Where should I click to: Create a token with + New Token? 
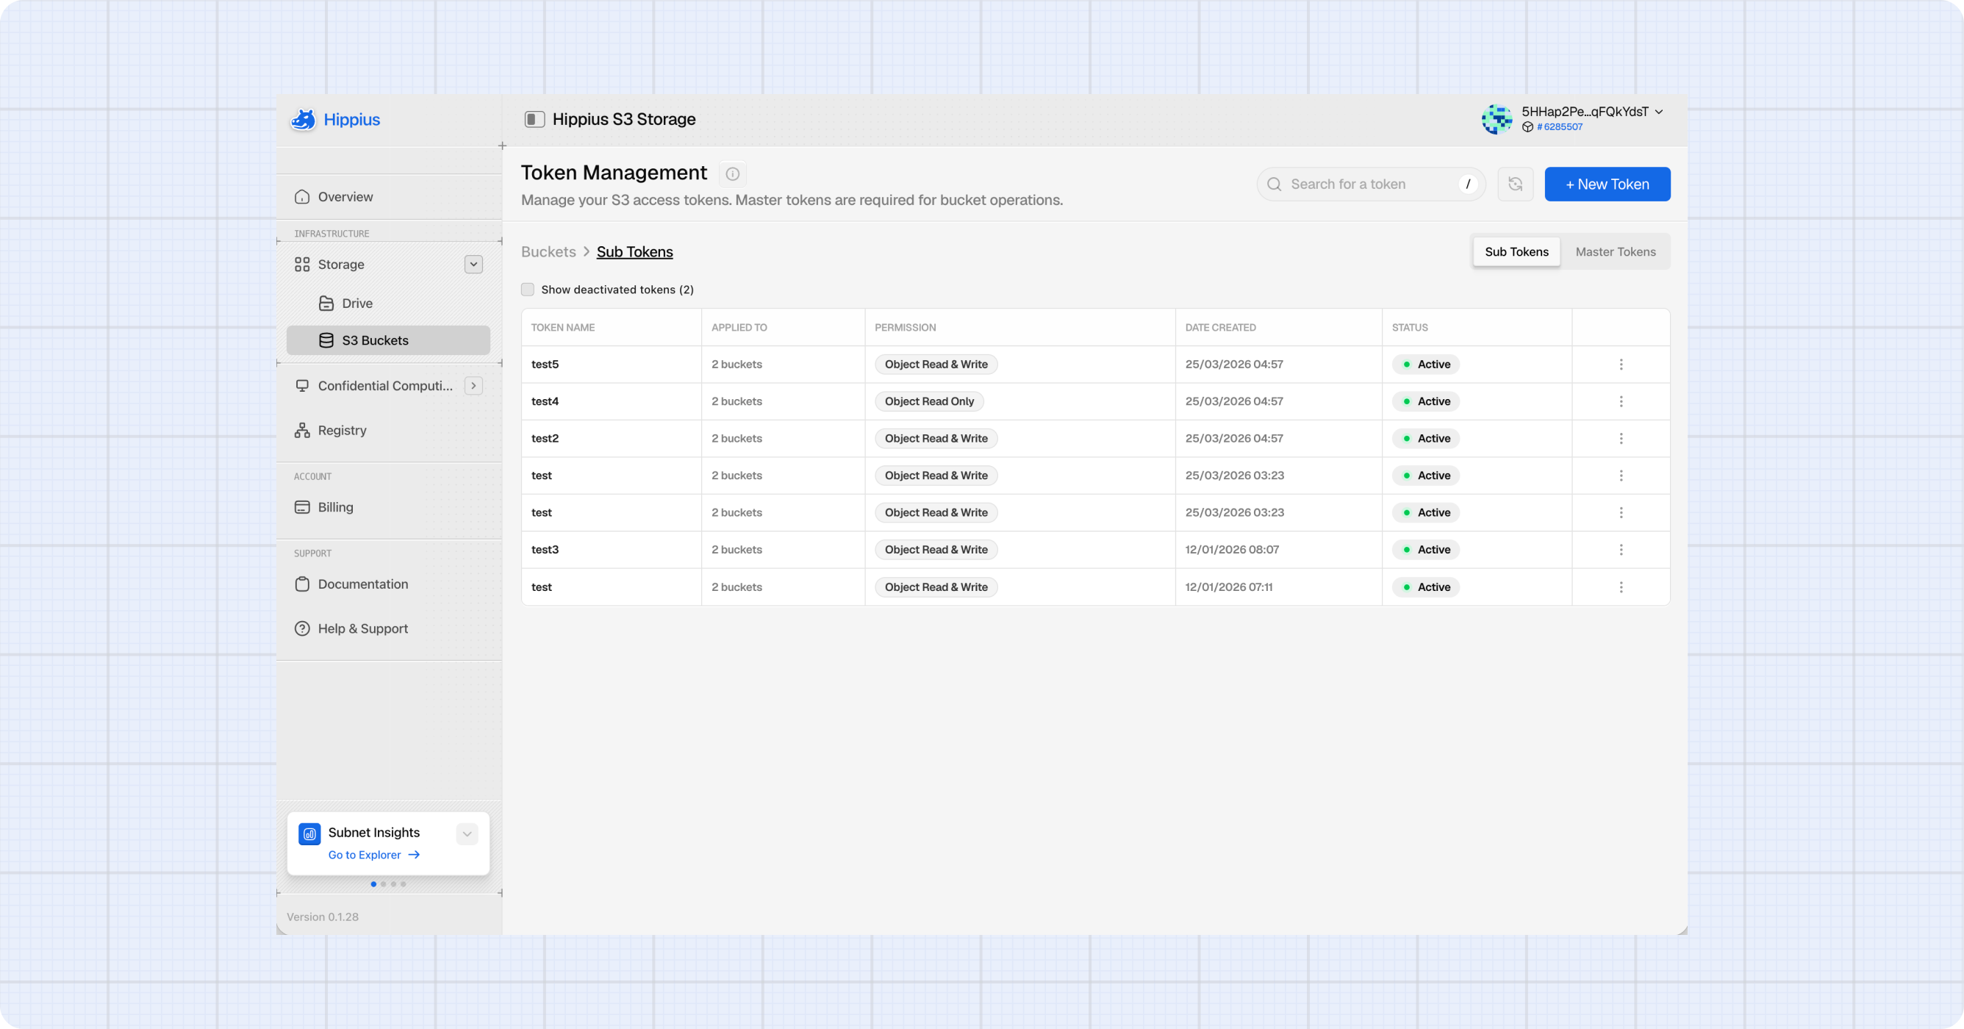point(1608,184)
